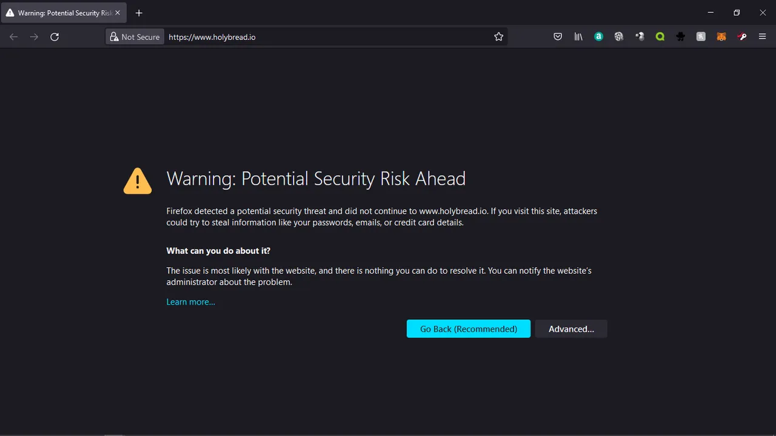The image size is (776, 436).
Task: Click the grey spheres extension icon
Action: pyautogui.click(x=640, y=37)
